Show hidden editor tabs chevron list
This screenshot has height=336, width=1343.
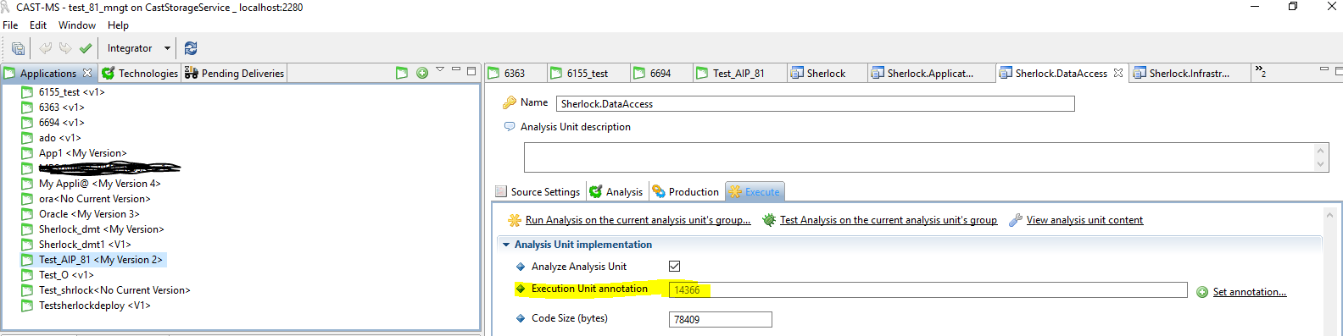pyautogui.click(x=1261, y=72)
